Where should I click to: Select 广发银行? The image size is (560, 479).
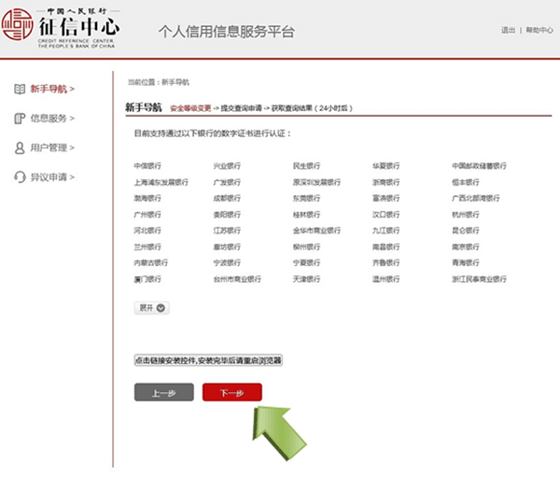coord(227,182)
